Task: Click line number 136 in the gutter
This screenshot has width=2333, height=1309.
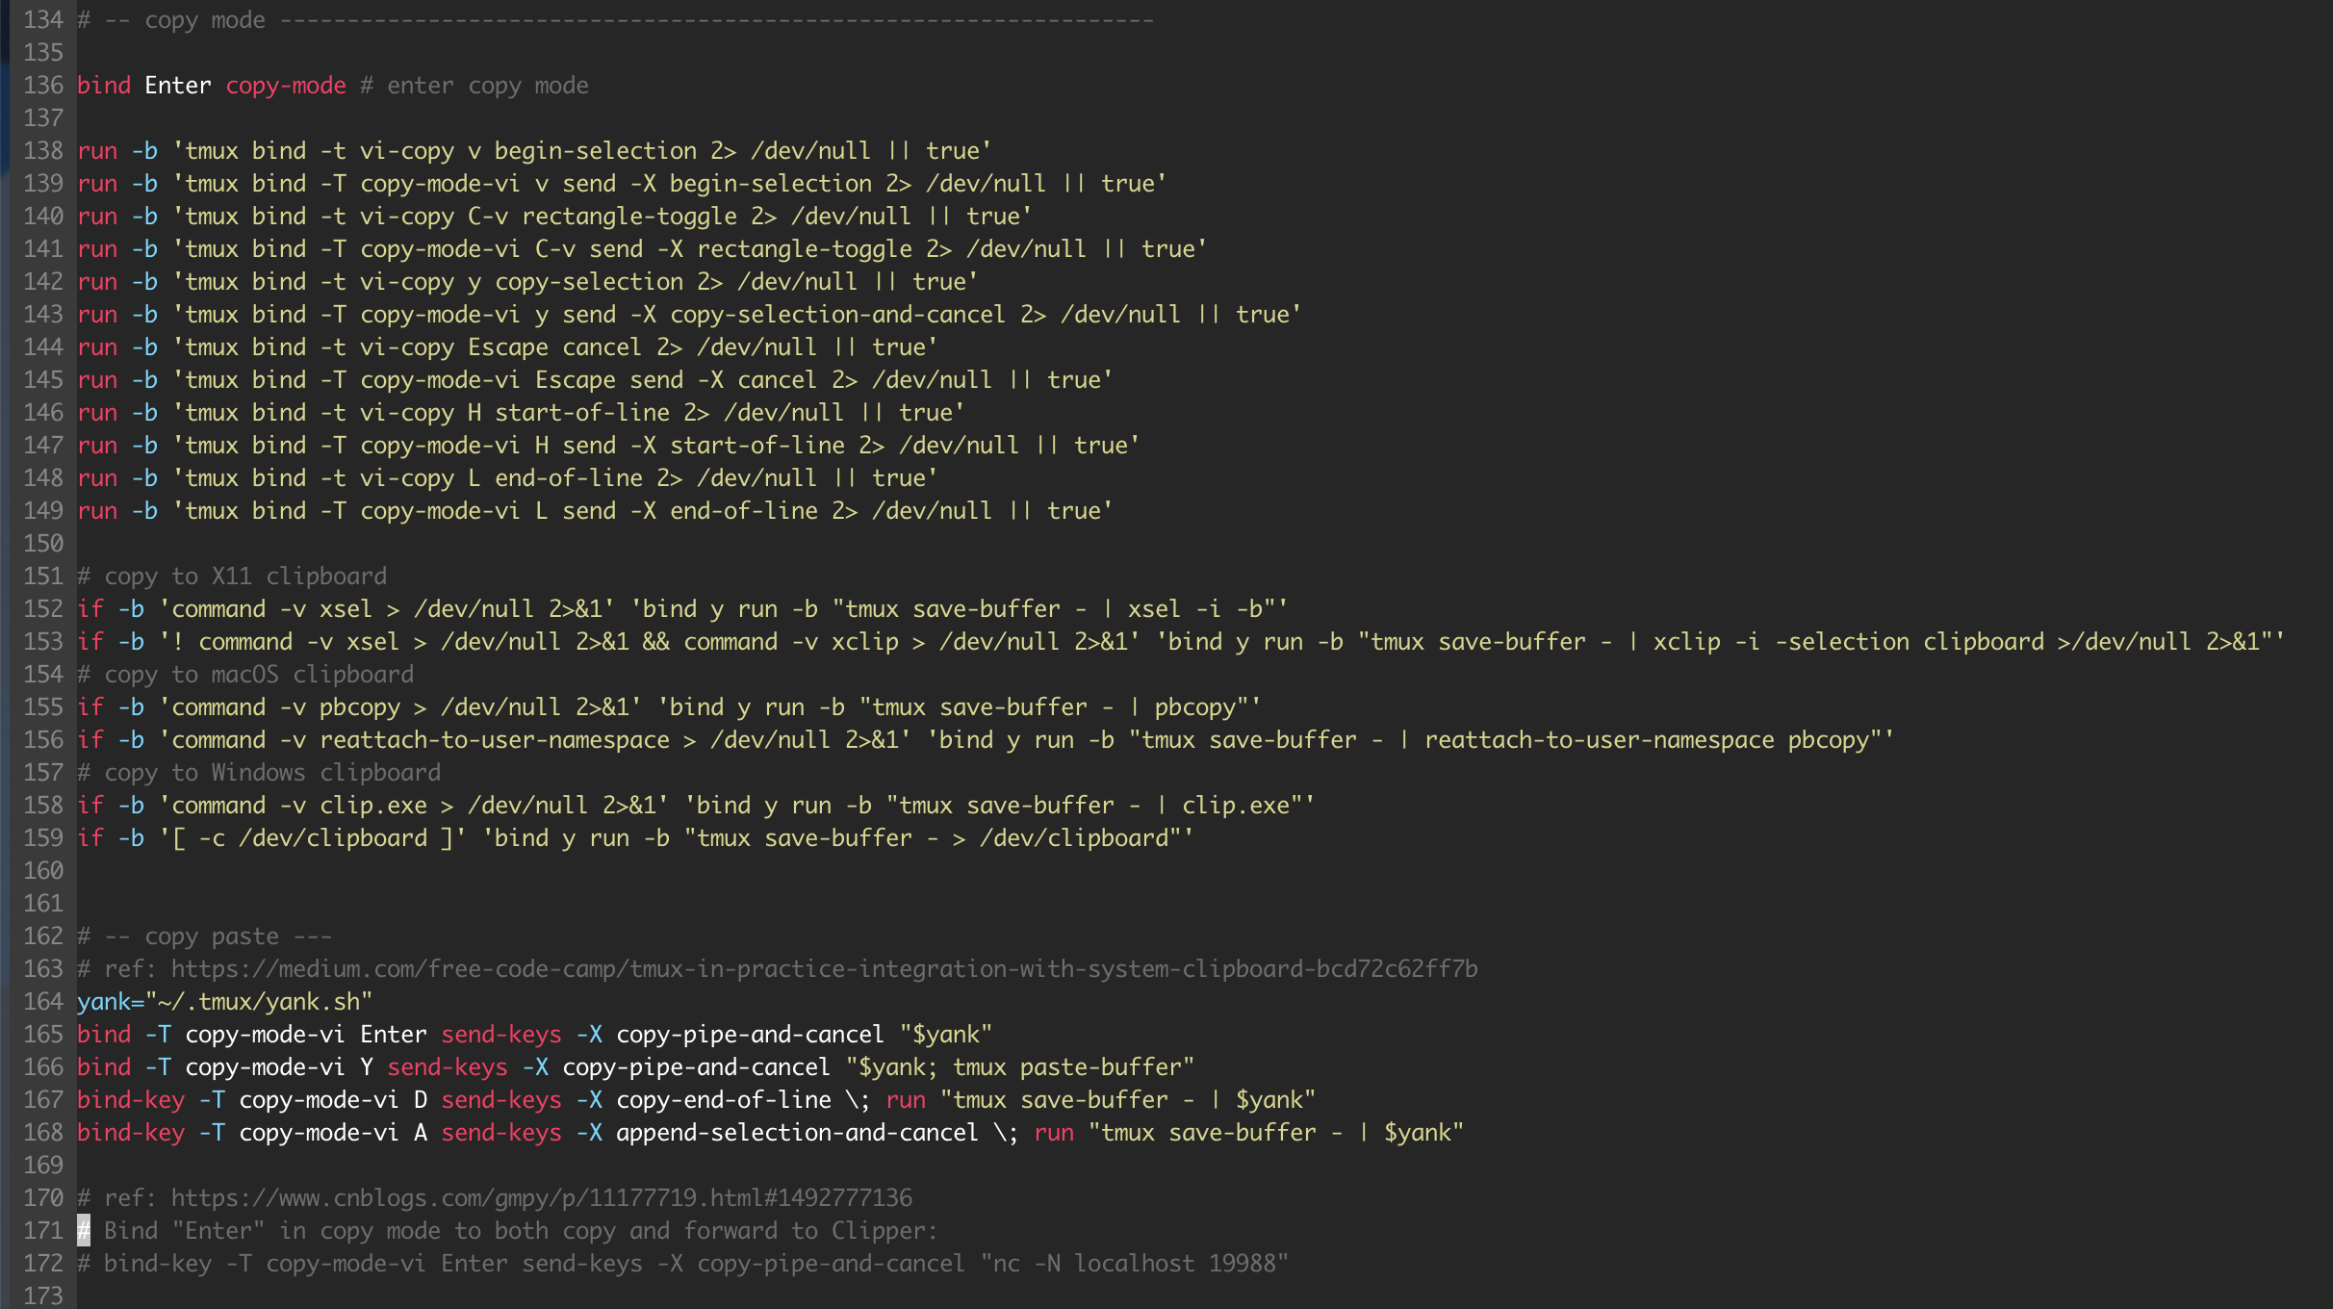Action: [x=43, y=86]
